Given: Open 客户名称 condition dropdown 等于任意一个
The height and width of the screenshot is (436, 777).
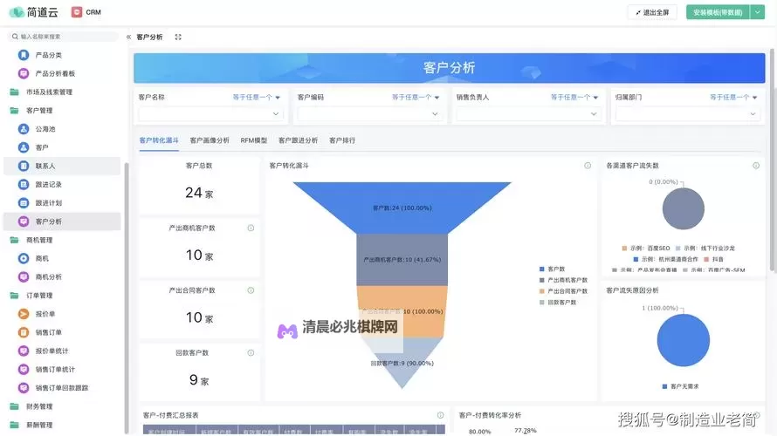Looking at the screenshot, I should 257,98.
